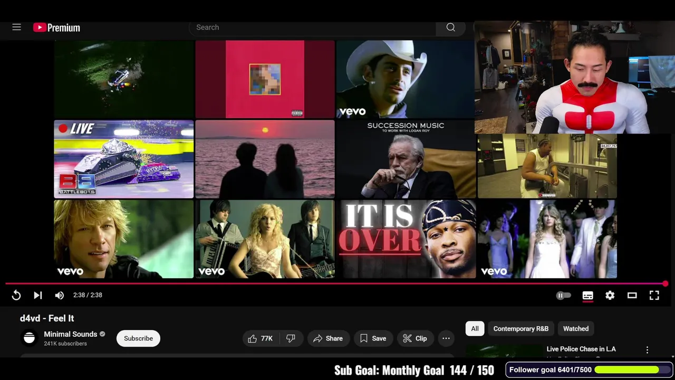Open red album cover thumbnail
This screenshot has height=380, width=675.
(x=265, y=79)
